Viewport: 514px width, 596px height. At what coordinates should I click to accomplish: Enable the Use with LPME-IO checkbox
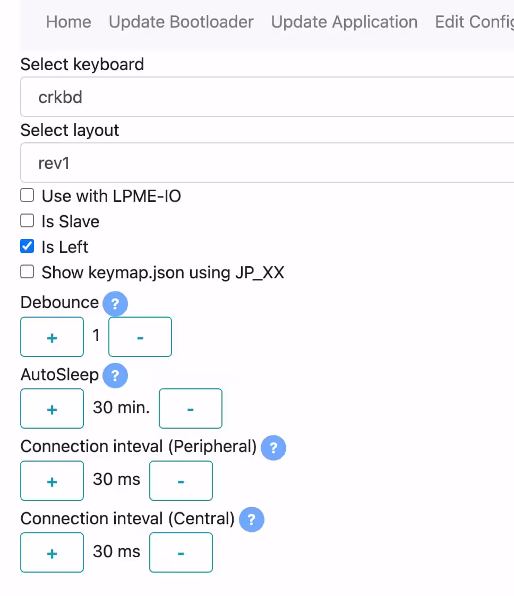(x=27, y=195)
